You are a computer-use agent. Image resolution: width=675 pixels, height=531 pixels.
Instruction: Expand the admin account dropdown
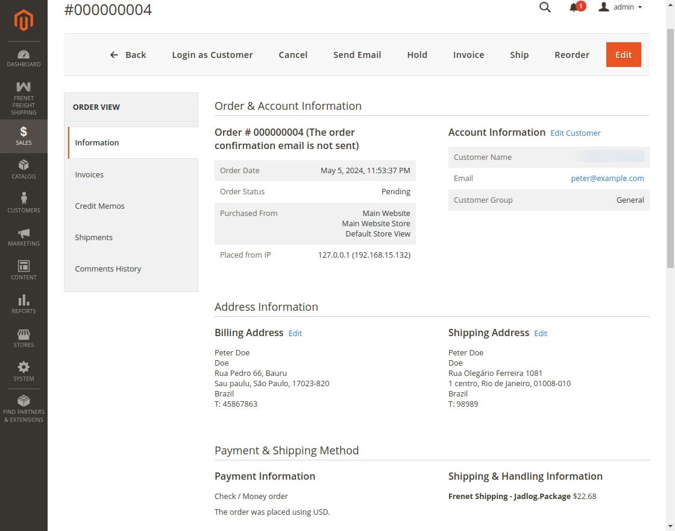pyautogui.click(x=620, y=7)
